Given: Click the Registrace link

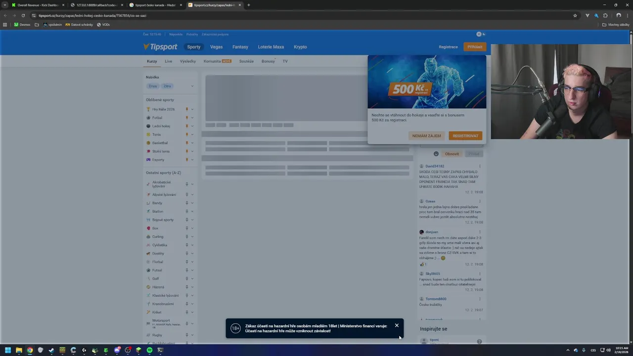Looking at the screenshot, I should [449, 47].
